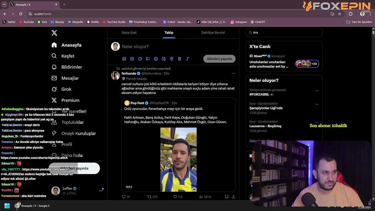Open options for Şampiyonlar Ligi'nde trend
Screen dimensions: 375x211
tap(317, 104)
